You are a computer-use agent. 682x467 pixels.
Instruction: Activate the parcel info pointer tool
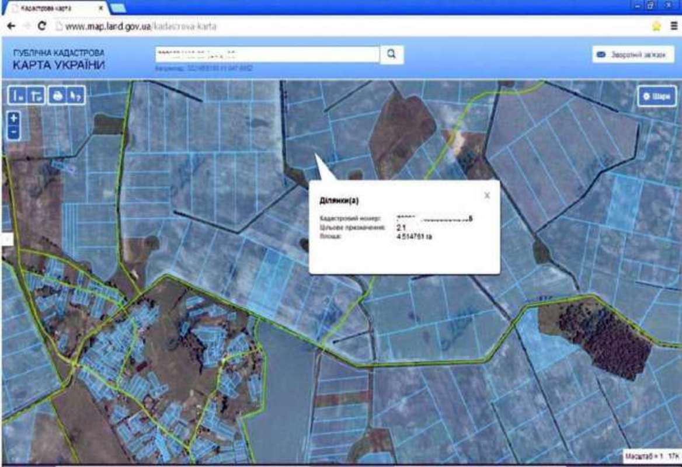tap(76, 96)
